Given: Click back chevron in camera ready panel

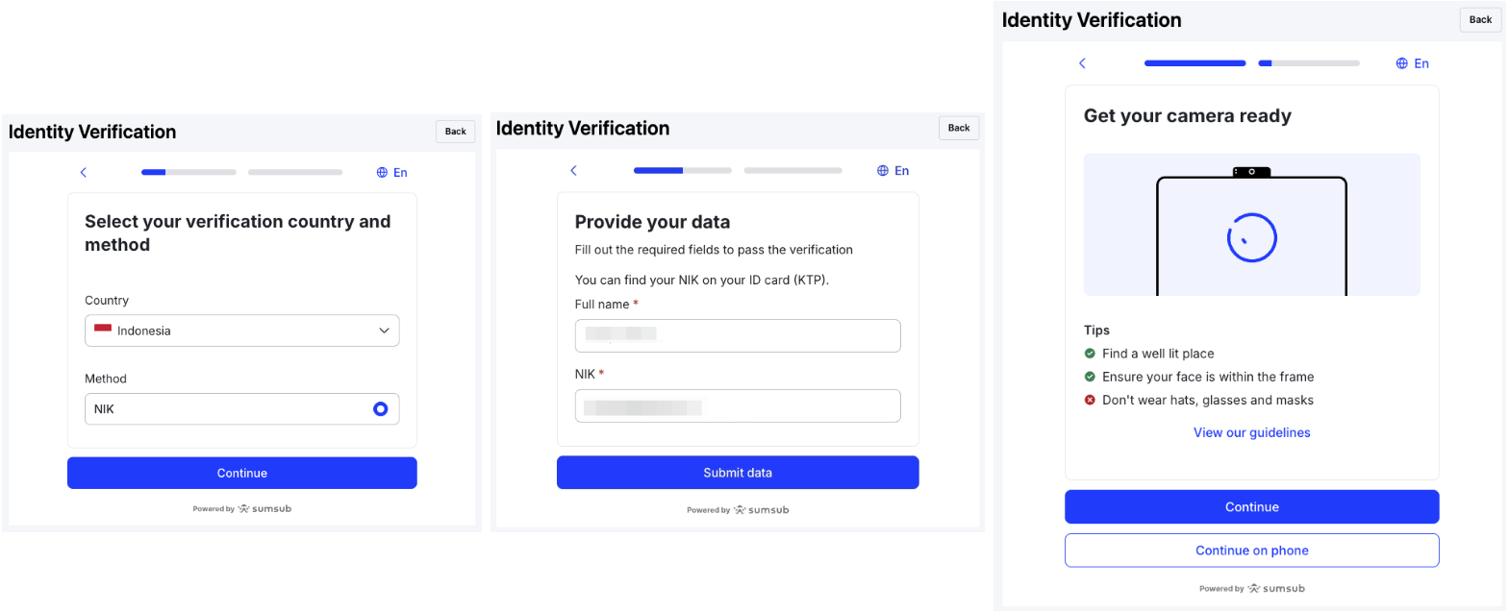Looking at the screenshot, I should coord(1082,63).
